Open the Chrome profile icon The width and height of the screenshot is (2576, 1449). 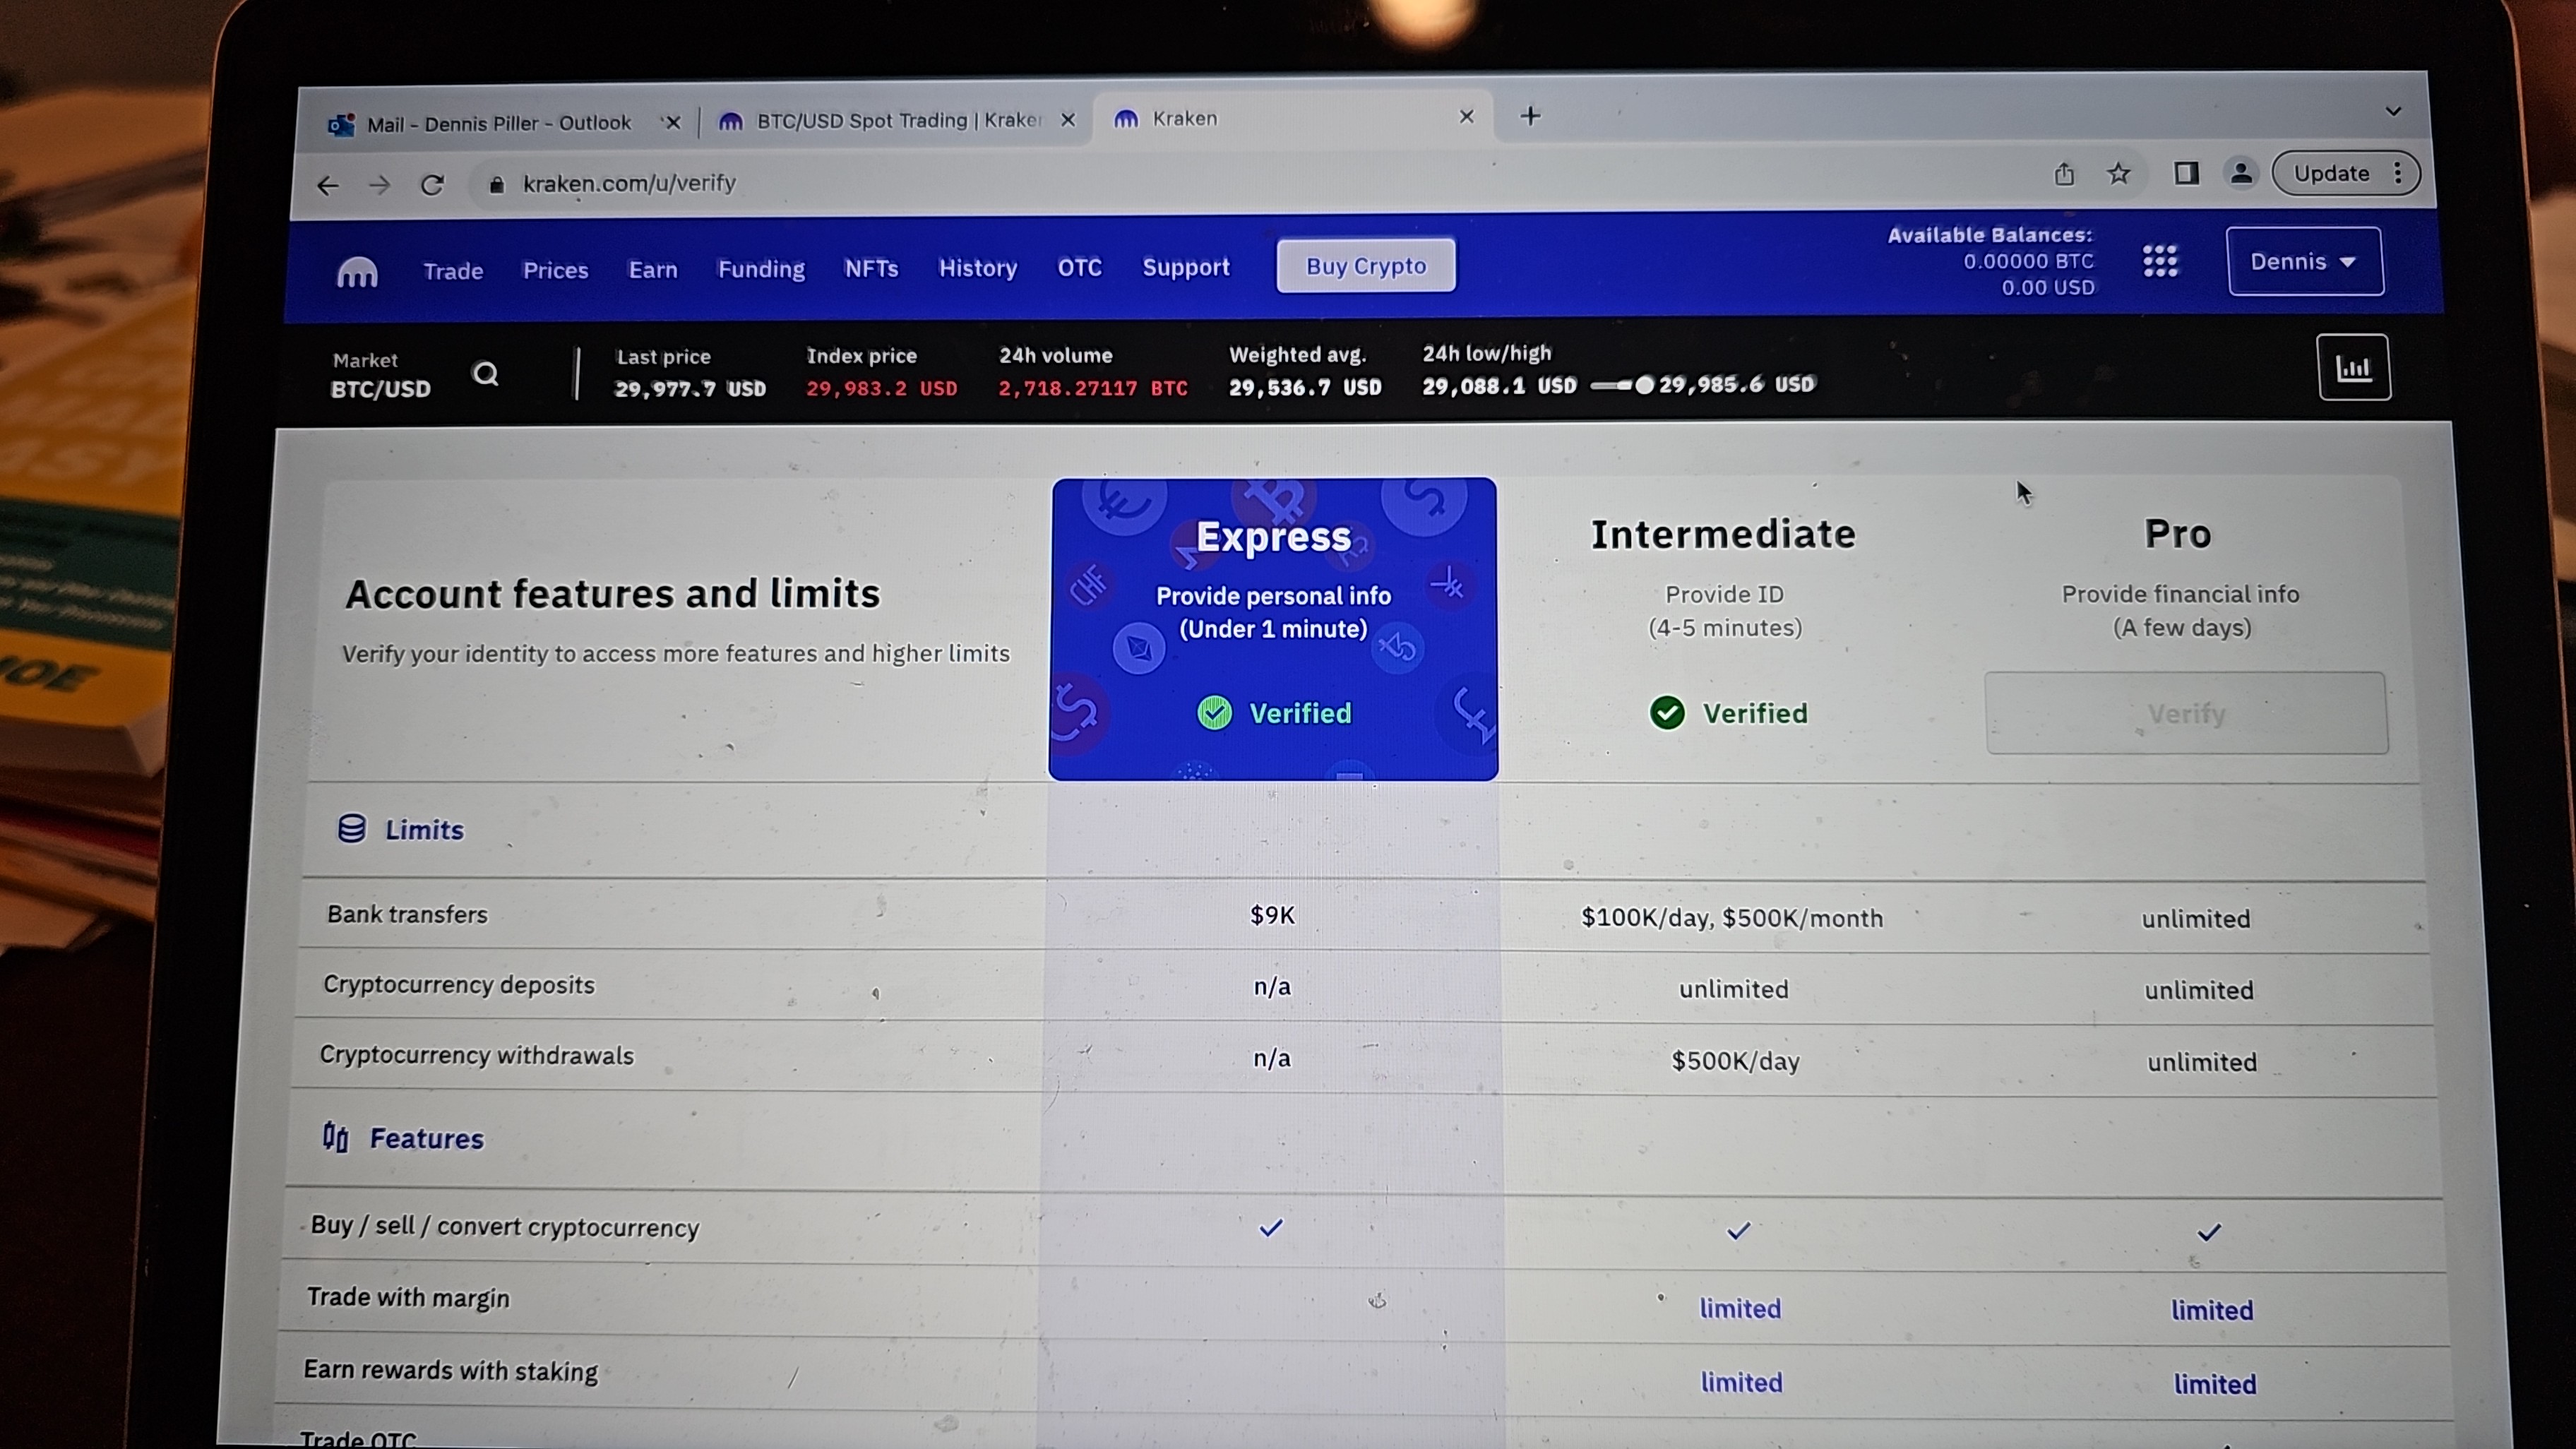2241,174
